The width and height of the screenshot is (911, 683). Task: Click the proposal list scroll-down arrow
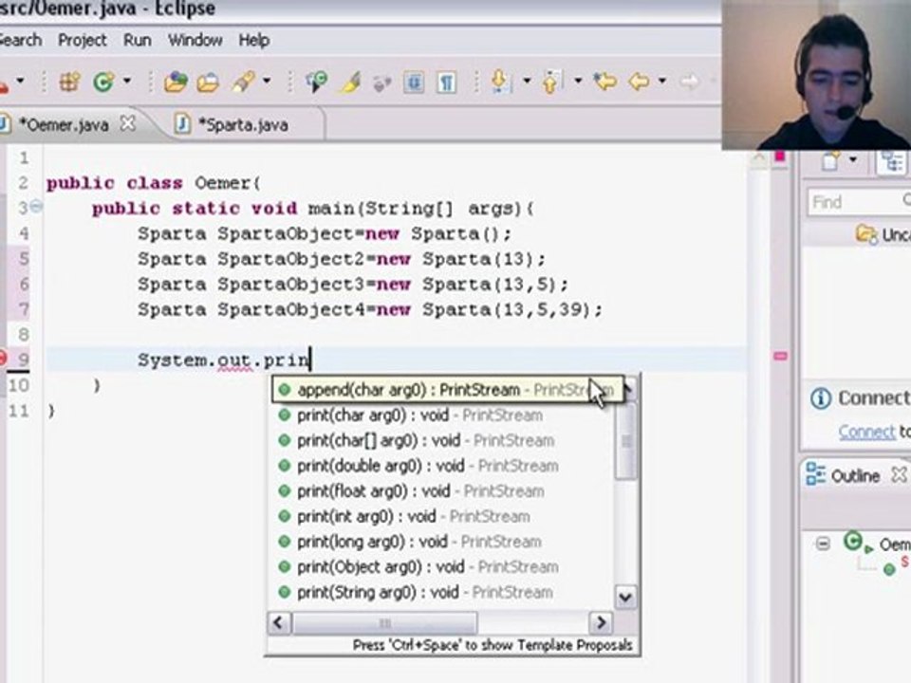[x=625, y=597]
